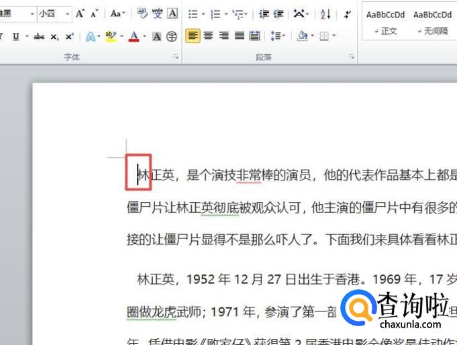Open the Phonetic Guide tool
This screenshot has height=345, width=457.
click(158, 13)
